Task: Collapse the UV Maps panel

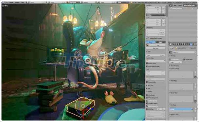Action: [173, 105]
